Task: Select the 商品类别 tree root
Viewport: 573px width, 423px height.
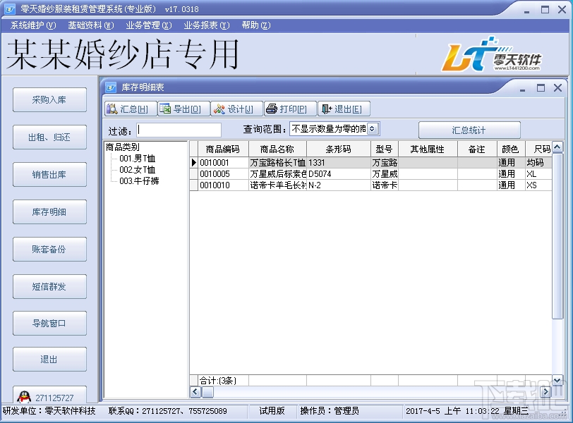Action: coord(122,147)
